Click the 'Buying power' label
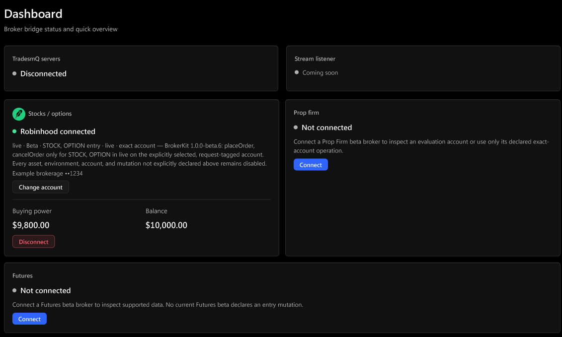562x337 pixels. 32,211
